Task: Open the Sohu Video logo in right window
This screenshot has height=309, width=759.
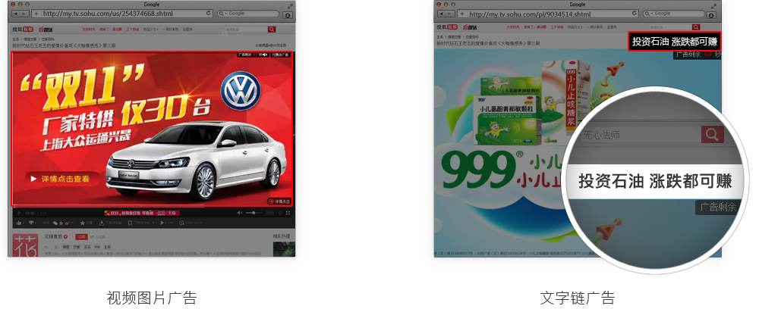Action: [x=448, y=27]
